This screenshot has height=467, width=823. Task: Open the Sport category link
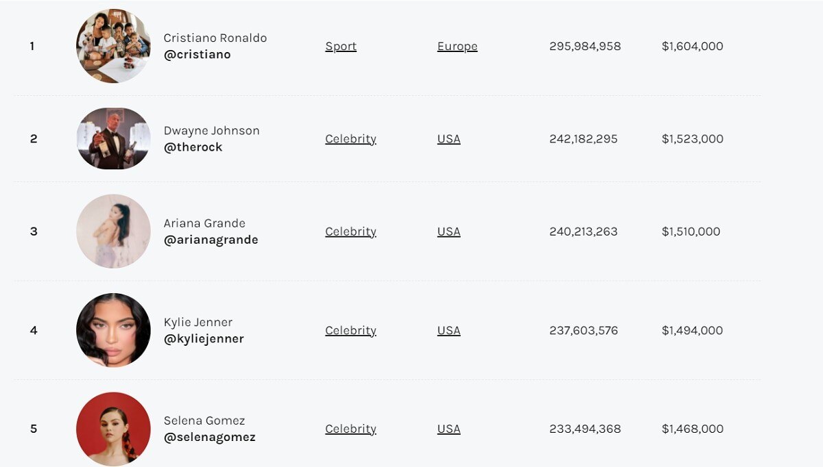(341, 47)
